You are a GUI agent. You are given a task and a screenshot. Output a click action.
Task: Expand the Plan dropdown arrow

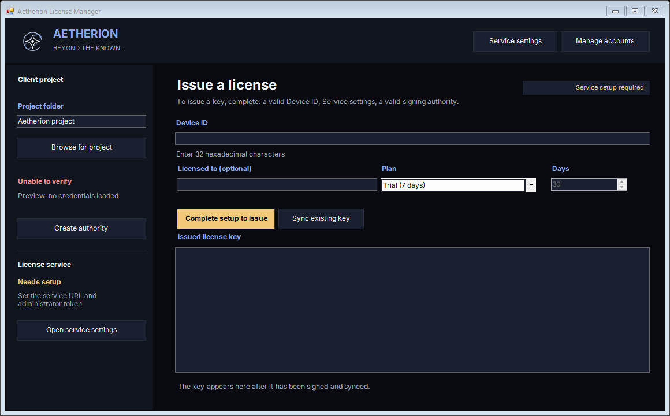pos(531,185)
